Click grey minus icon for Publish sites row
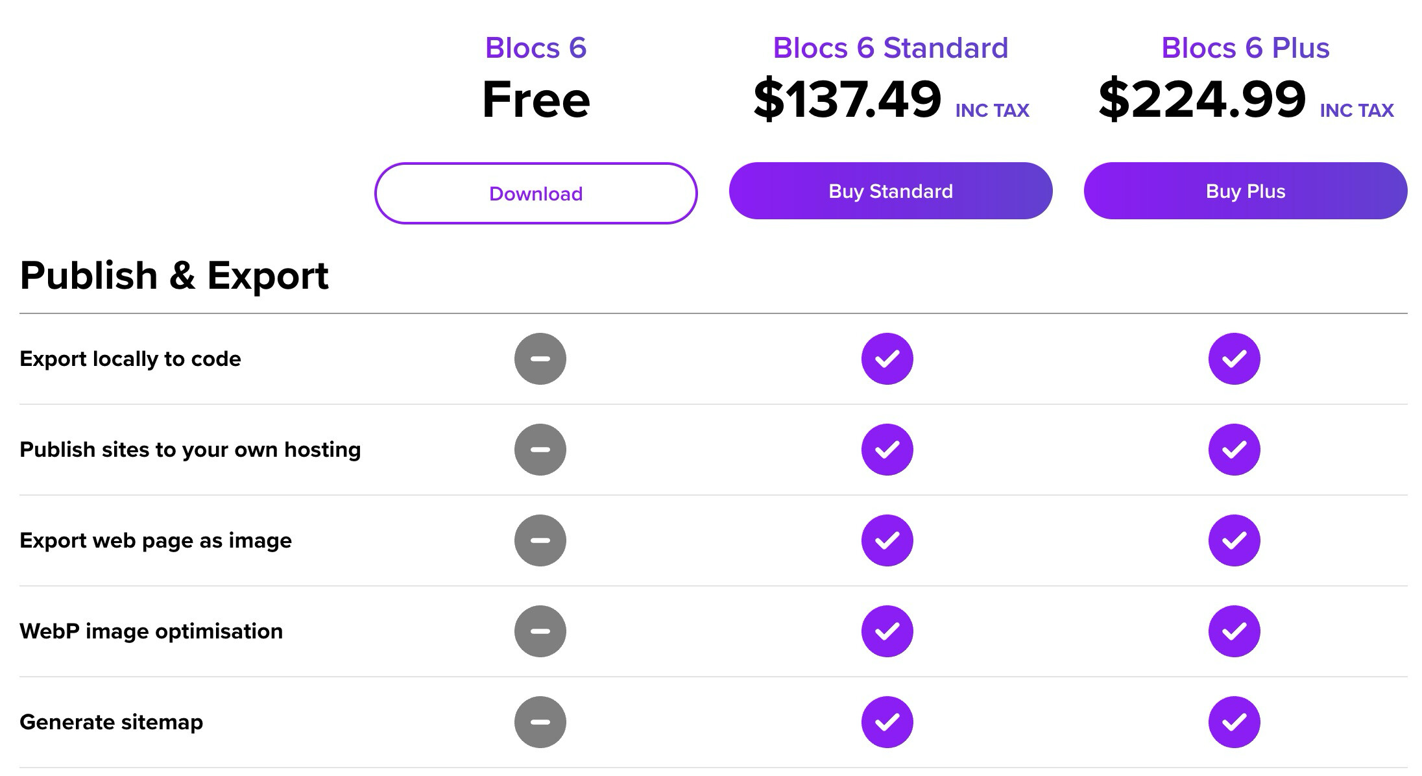 540,450
